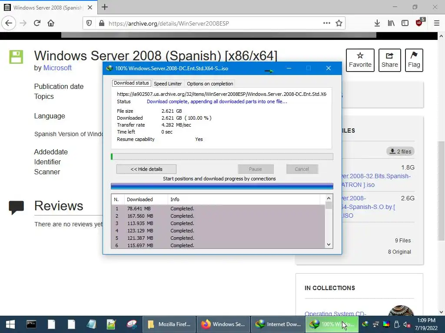Flag this item button
445x333 pixels.
pos(414,60)
